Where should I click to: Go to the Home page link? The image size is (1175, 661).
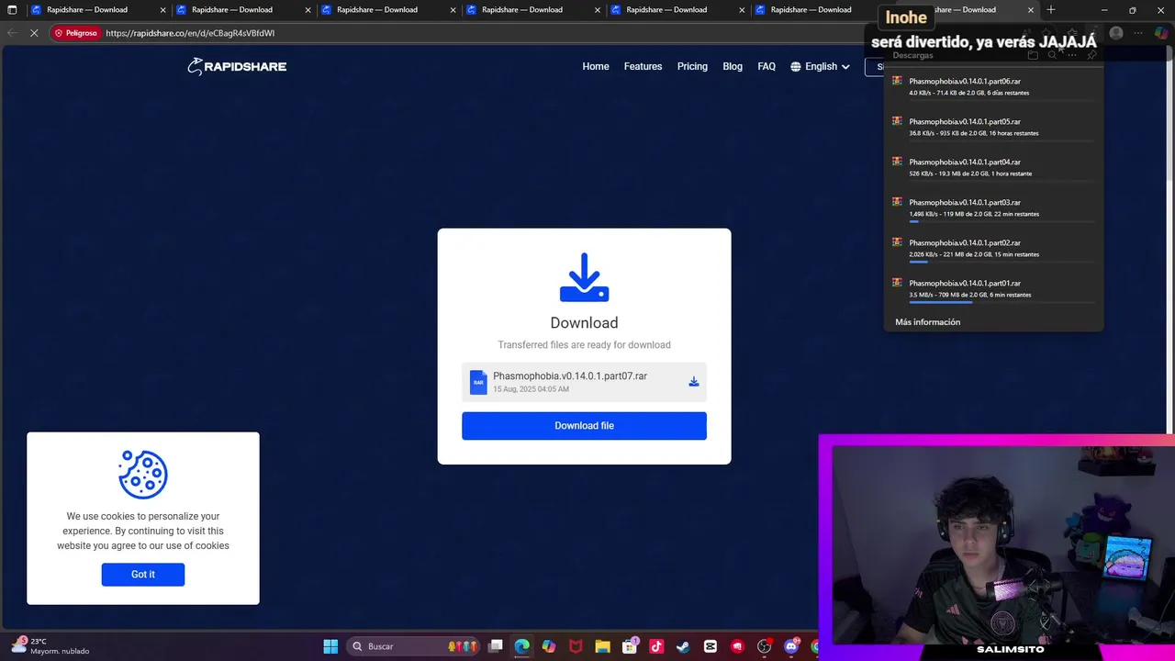596,66
